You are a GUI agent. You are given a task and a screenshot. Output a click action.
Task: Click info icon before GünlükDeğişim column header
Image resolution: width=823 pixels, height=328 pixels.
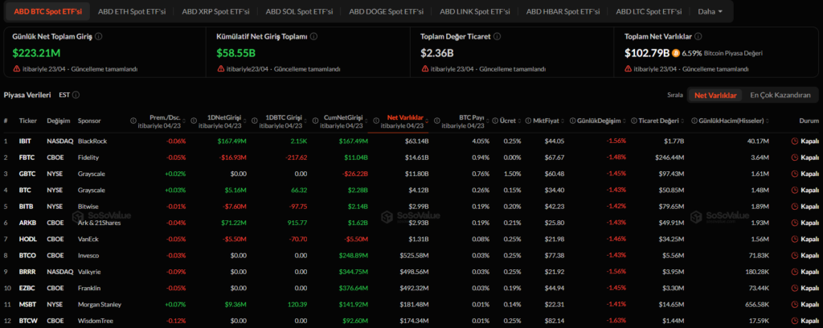coord(572,121)
